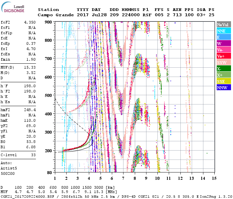Select the NNW blue legend swatch
This screenshot has width=233, height=199.
[x=223, y=88]
